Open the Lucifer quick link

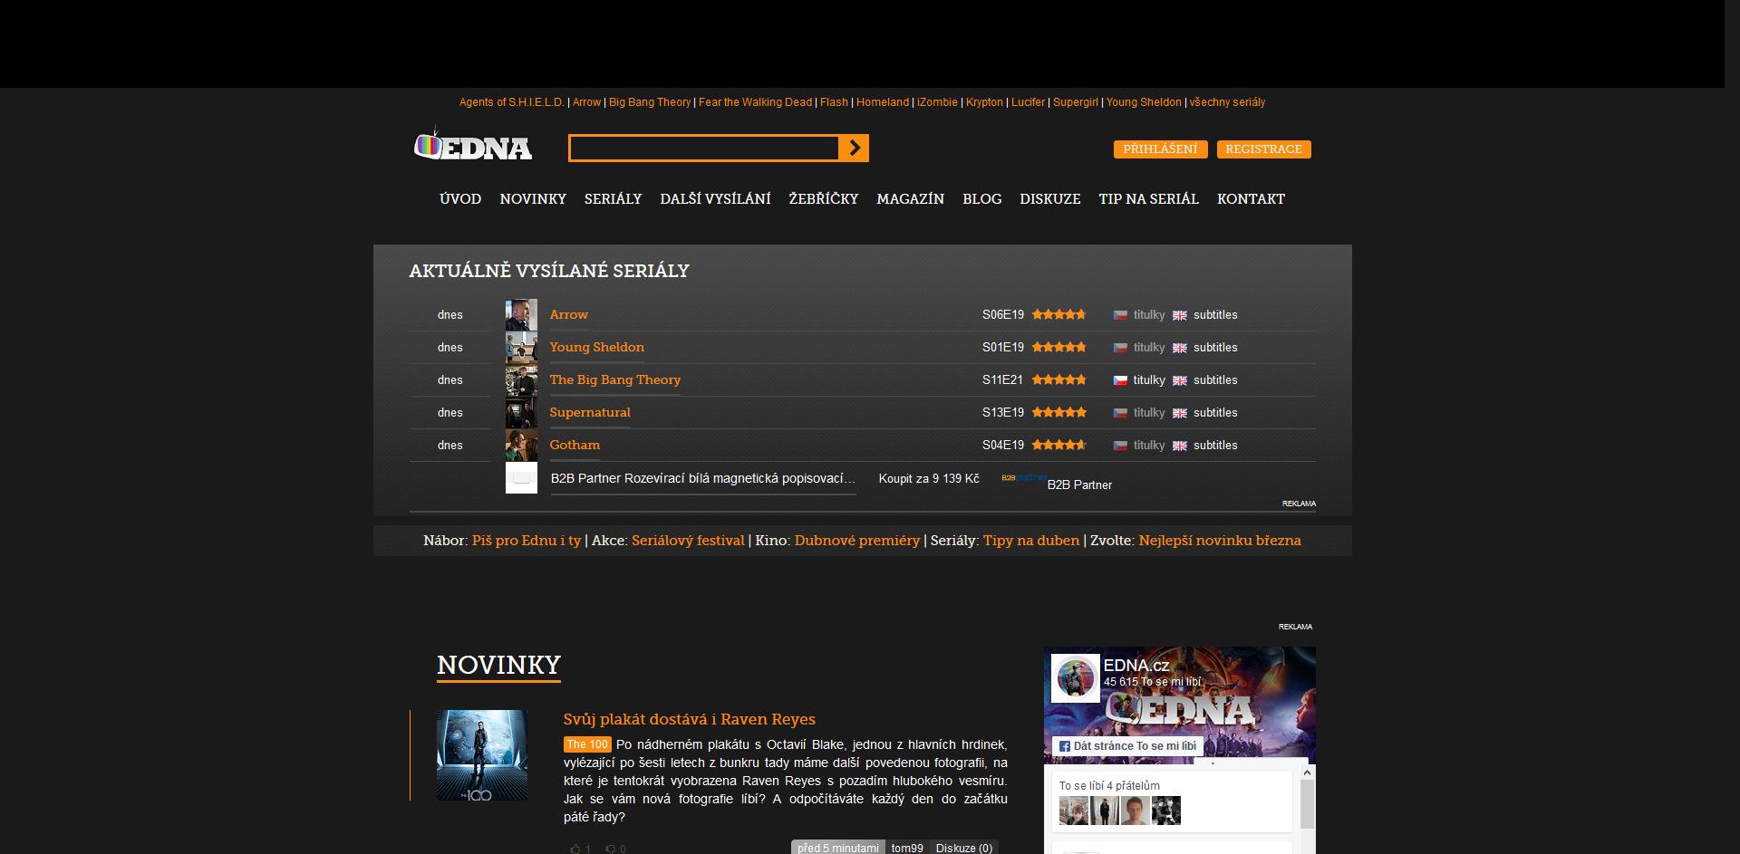tap(1028, 102)
